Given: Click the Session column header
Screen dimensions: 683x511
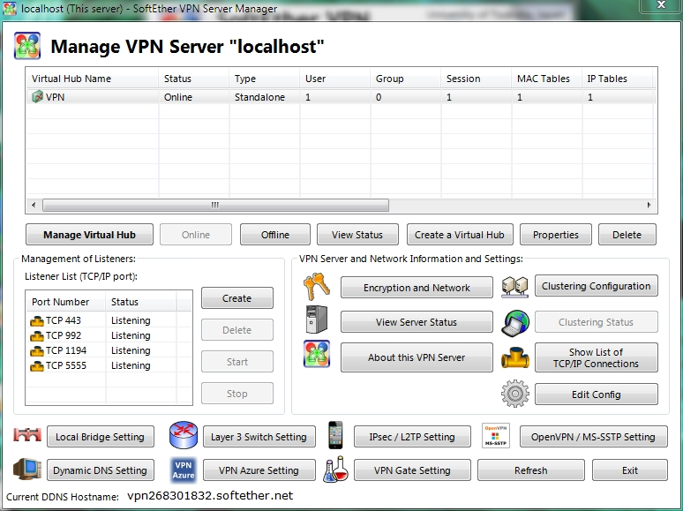Looking at the screenshot, I should [477, 79].
